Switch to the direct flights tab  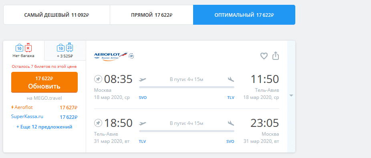point(152,15)
